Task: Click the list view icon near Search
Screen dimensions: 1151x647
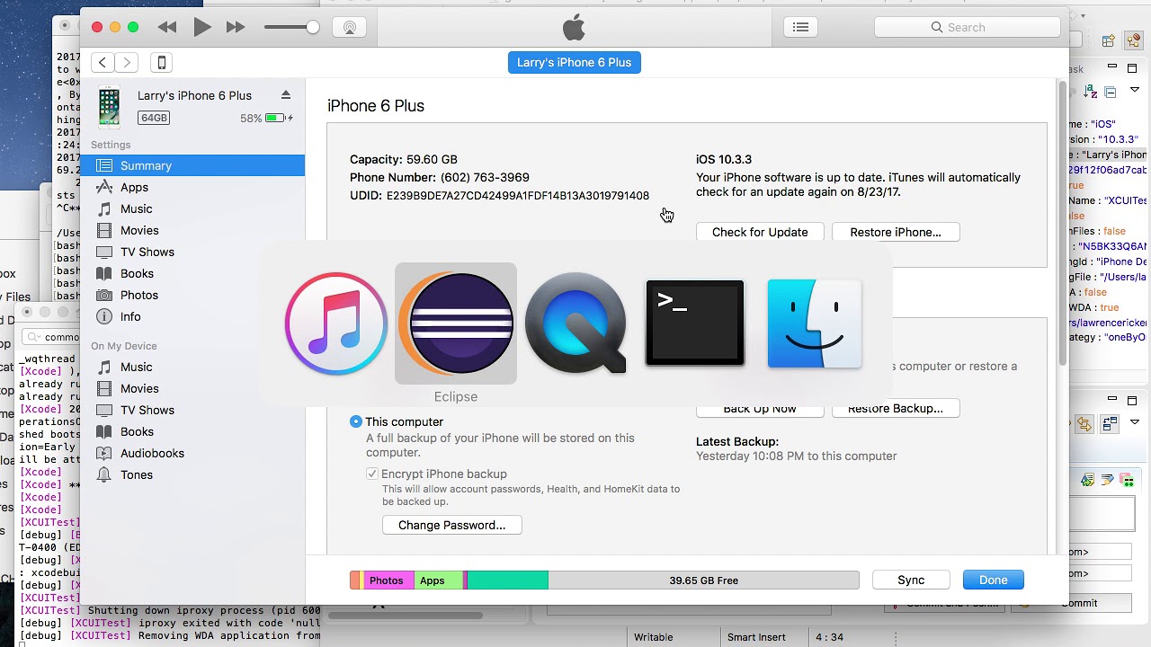Action: (x=800, y=27)
